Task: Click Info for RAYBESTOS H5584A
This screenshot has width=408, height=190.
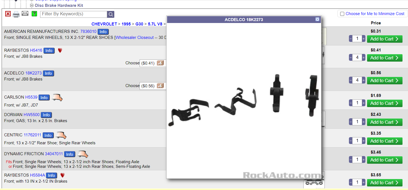Action: tap(51, 175)
